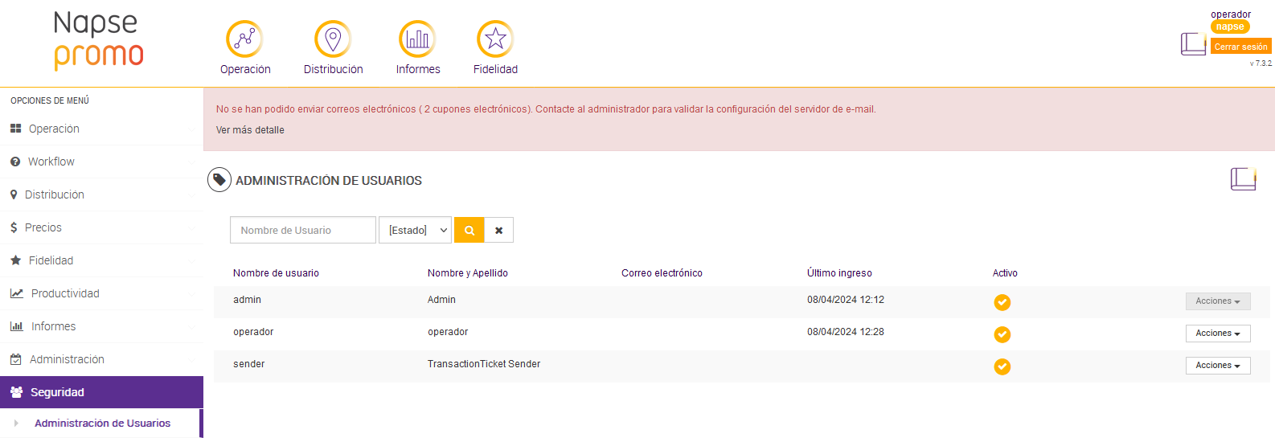
Task: Click the book icon on the Administración de Usuarios header
Action: tap(1243, 178)
